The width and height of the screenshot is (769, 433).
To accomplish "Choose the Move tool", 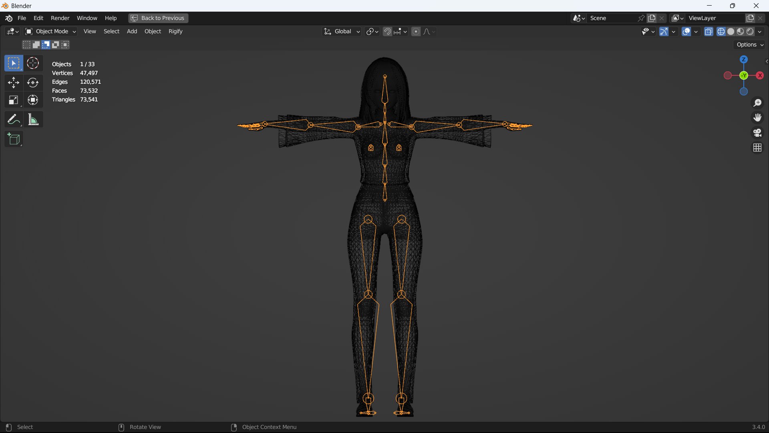I will [x=14, y=83].
